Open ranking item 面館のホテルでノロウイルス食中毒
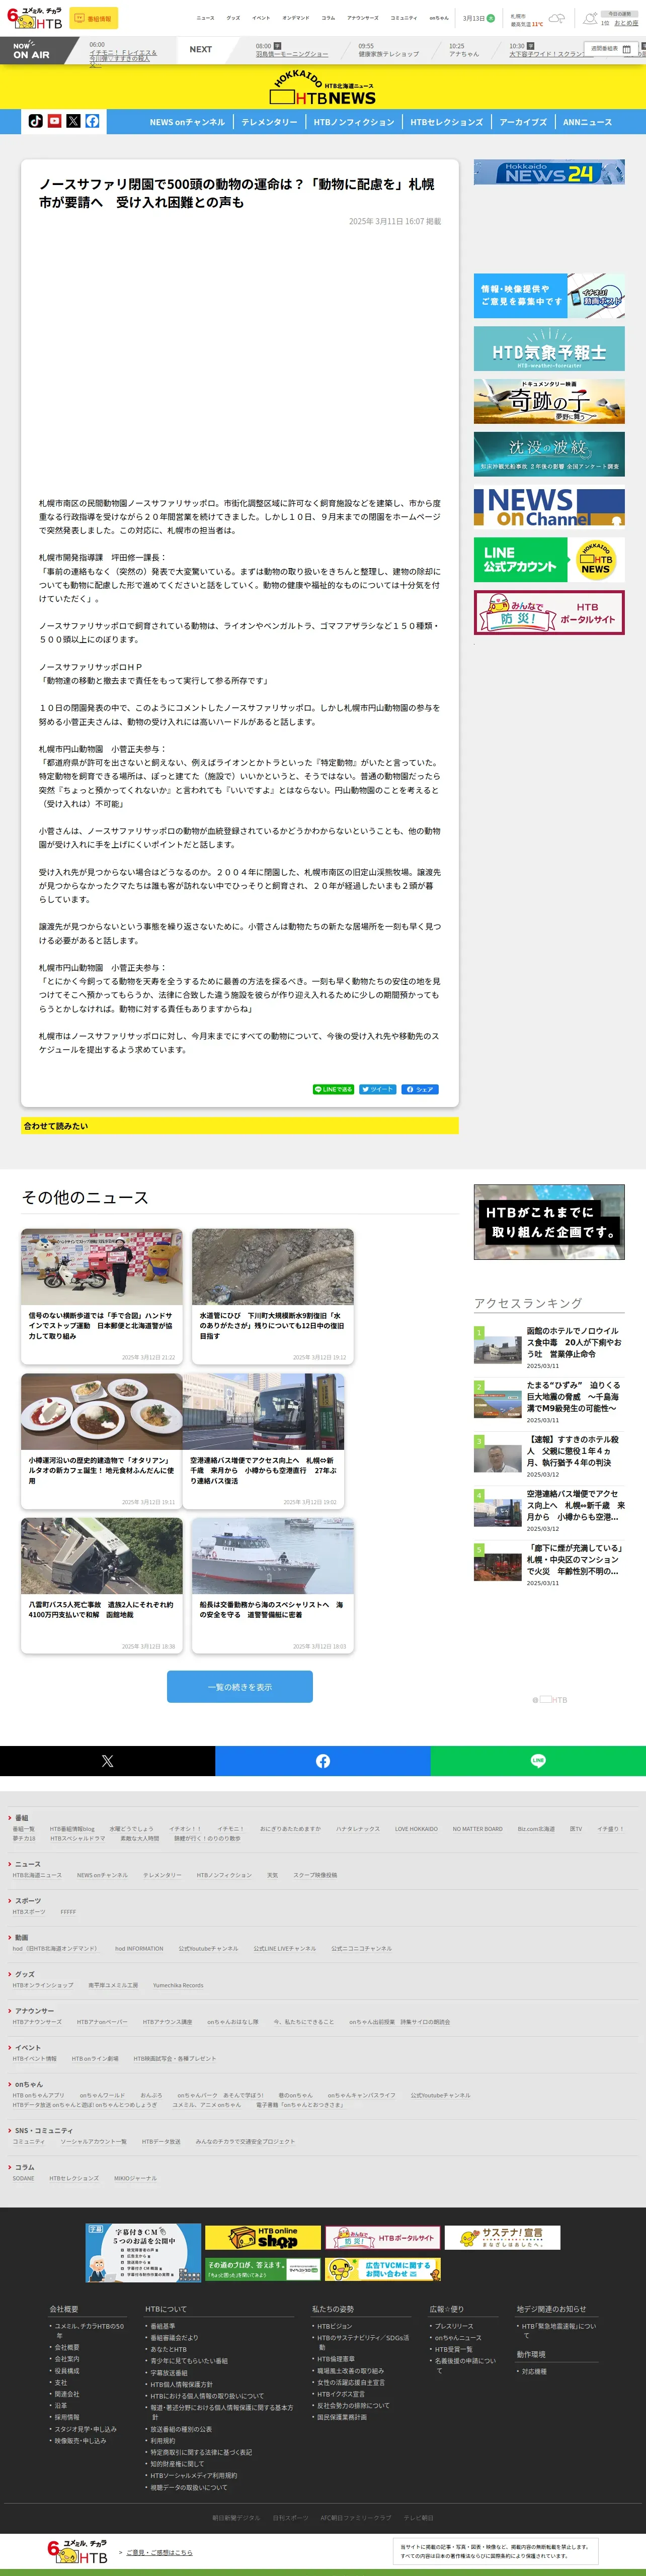The width and height of the screenshot is (646, 2576). (x=549, y=1348)
